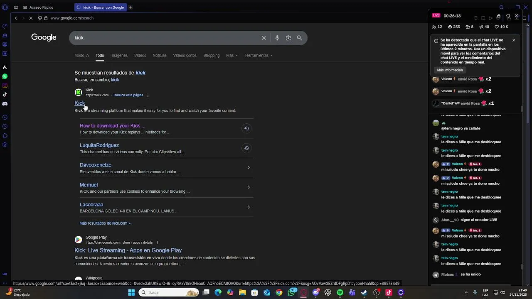Image resolution: width=532 pixels, height=299 pixels.
Task: Open the TikTok LIVE panel settings gear
Action: tap(508, 16)
